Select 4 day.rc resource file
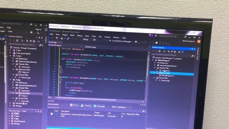The width and height of the screenshot is (229, 129). tap(24, 96)
